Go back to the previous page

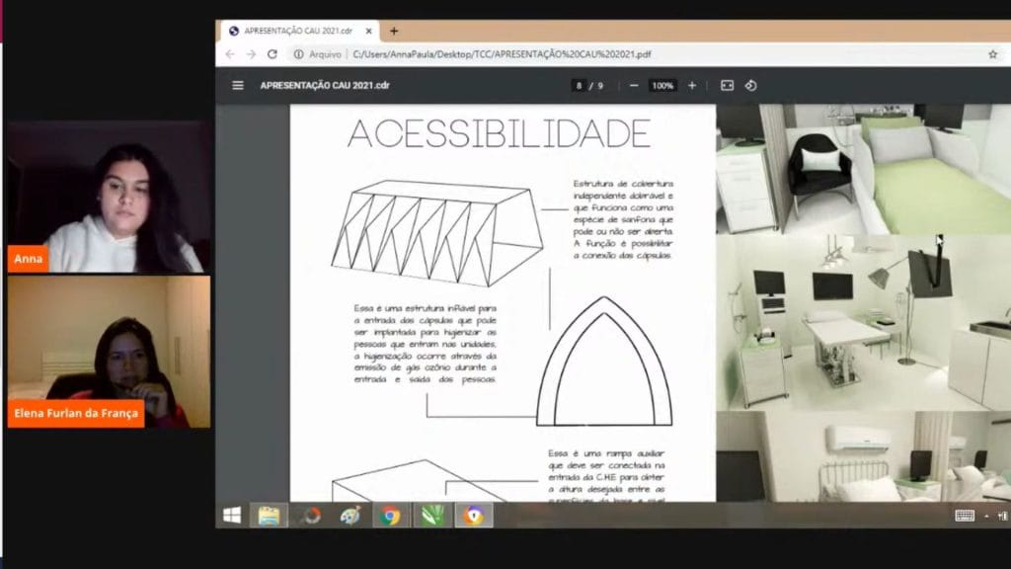pyautogui.click(x=230, y=54)
